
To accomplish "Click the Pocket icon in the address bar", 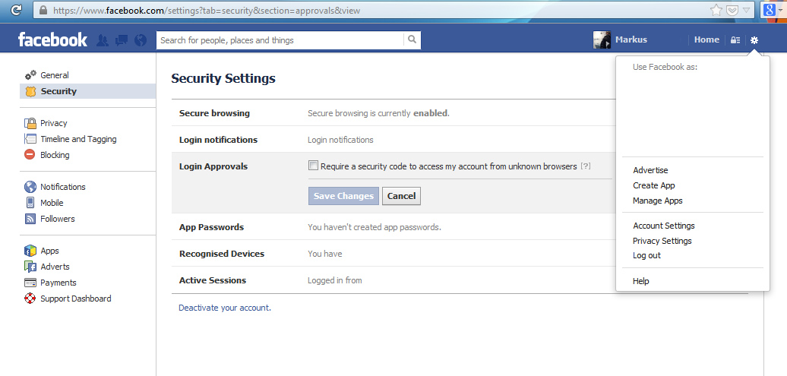I will 732,10.
